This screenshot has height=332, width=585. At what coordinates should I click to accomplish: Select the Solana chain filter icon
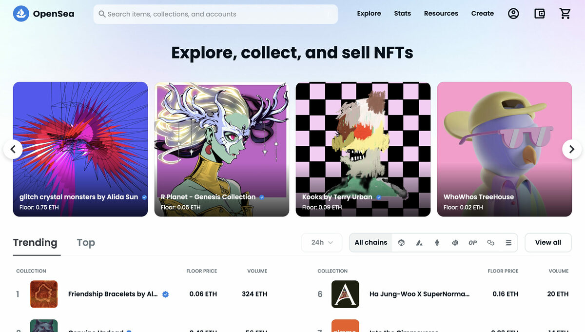coord(508,242)
